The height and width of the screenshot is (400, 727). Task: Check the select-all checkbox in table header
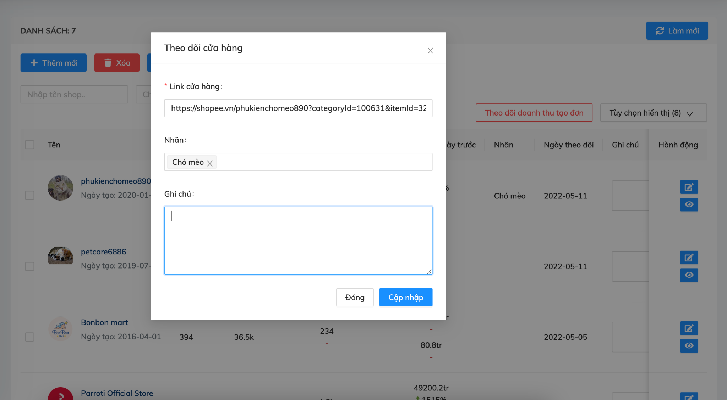click(29, 145)
